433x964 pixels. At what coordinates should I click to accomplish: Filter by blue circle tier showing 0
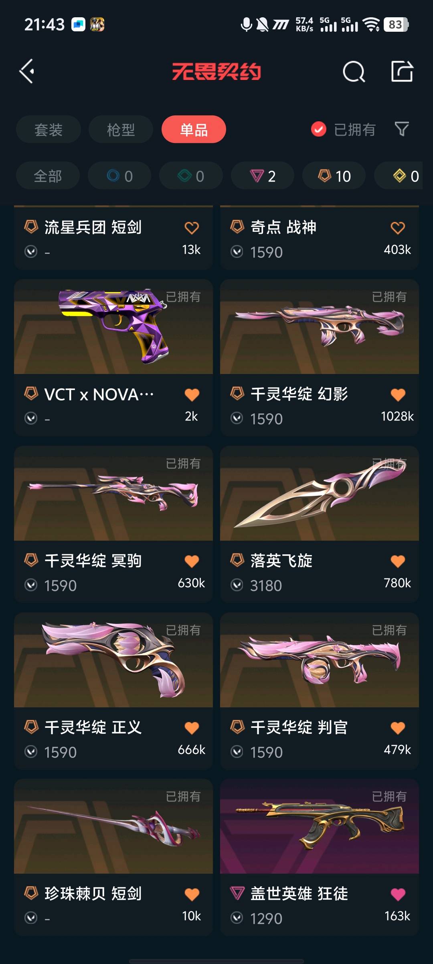click(119, 176)
